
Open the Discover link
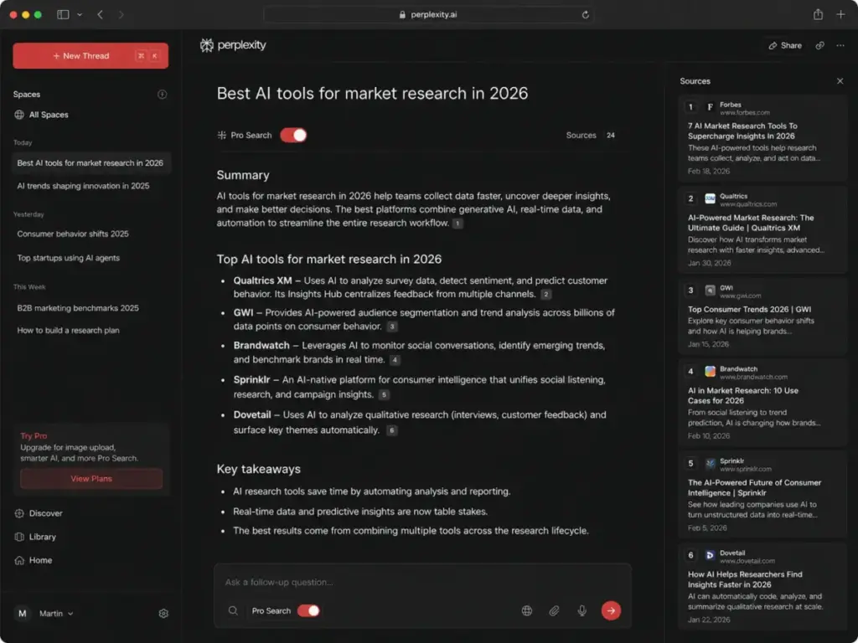pos(45,513)
